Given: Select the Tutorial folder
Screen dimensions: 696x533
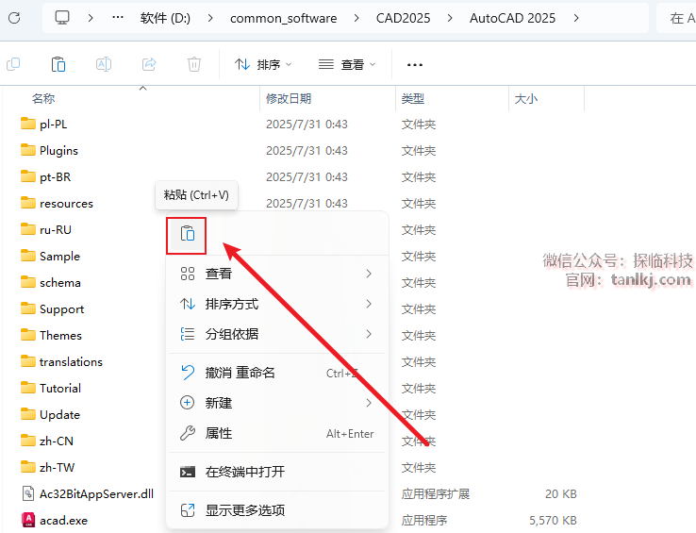Looking at the screenshot, I should (60, 389).
